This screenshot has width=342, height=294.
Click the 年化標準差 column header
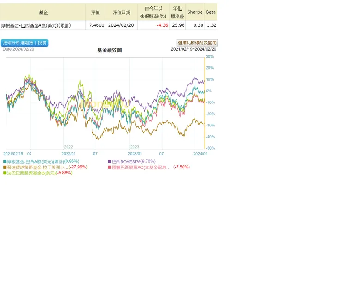click(177, 12)
